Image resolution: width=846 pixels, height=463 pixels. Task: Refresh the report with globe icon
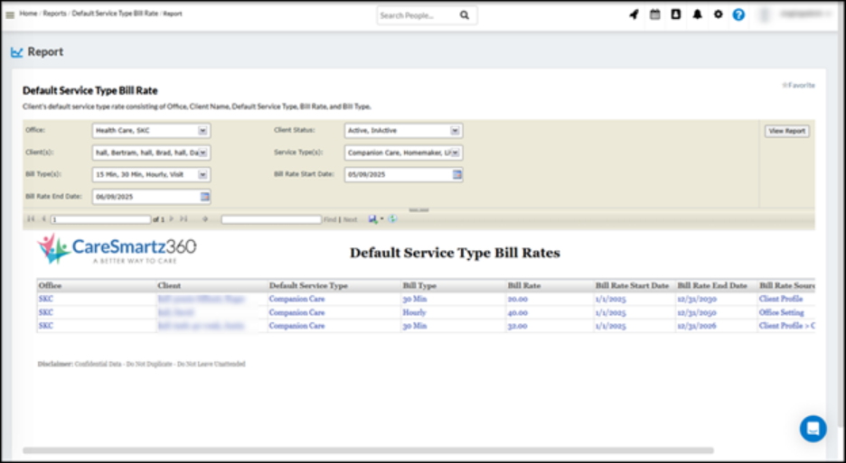pos(393,218)
